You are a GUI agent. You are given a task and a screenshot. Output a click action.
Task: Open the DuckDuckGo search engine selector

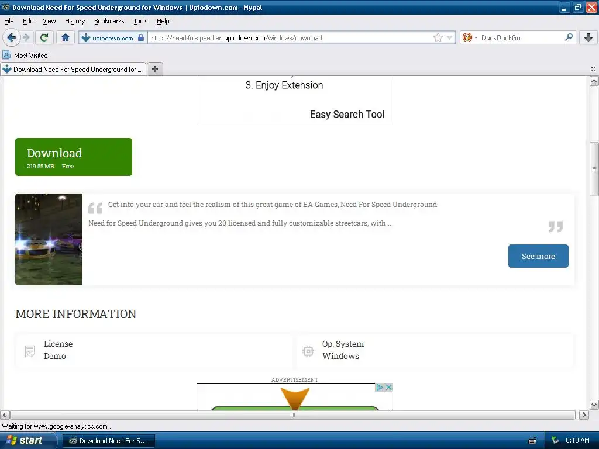[470, 37]
